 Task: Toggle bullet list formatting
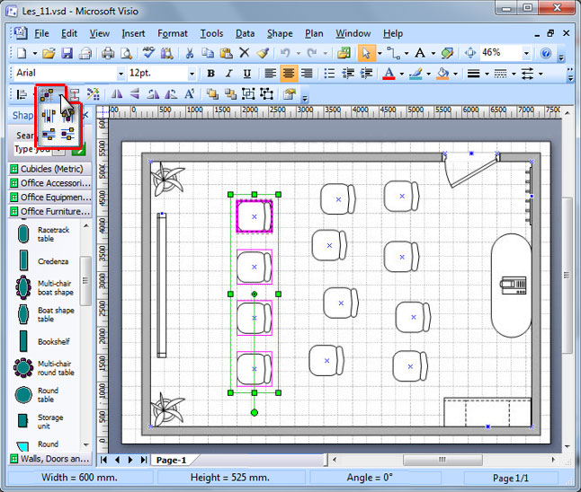pos(329,74)
